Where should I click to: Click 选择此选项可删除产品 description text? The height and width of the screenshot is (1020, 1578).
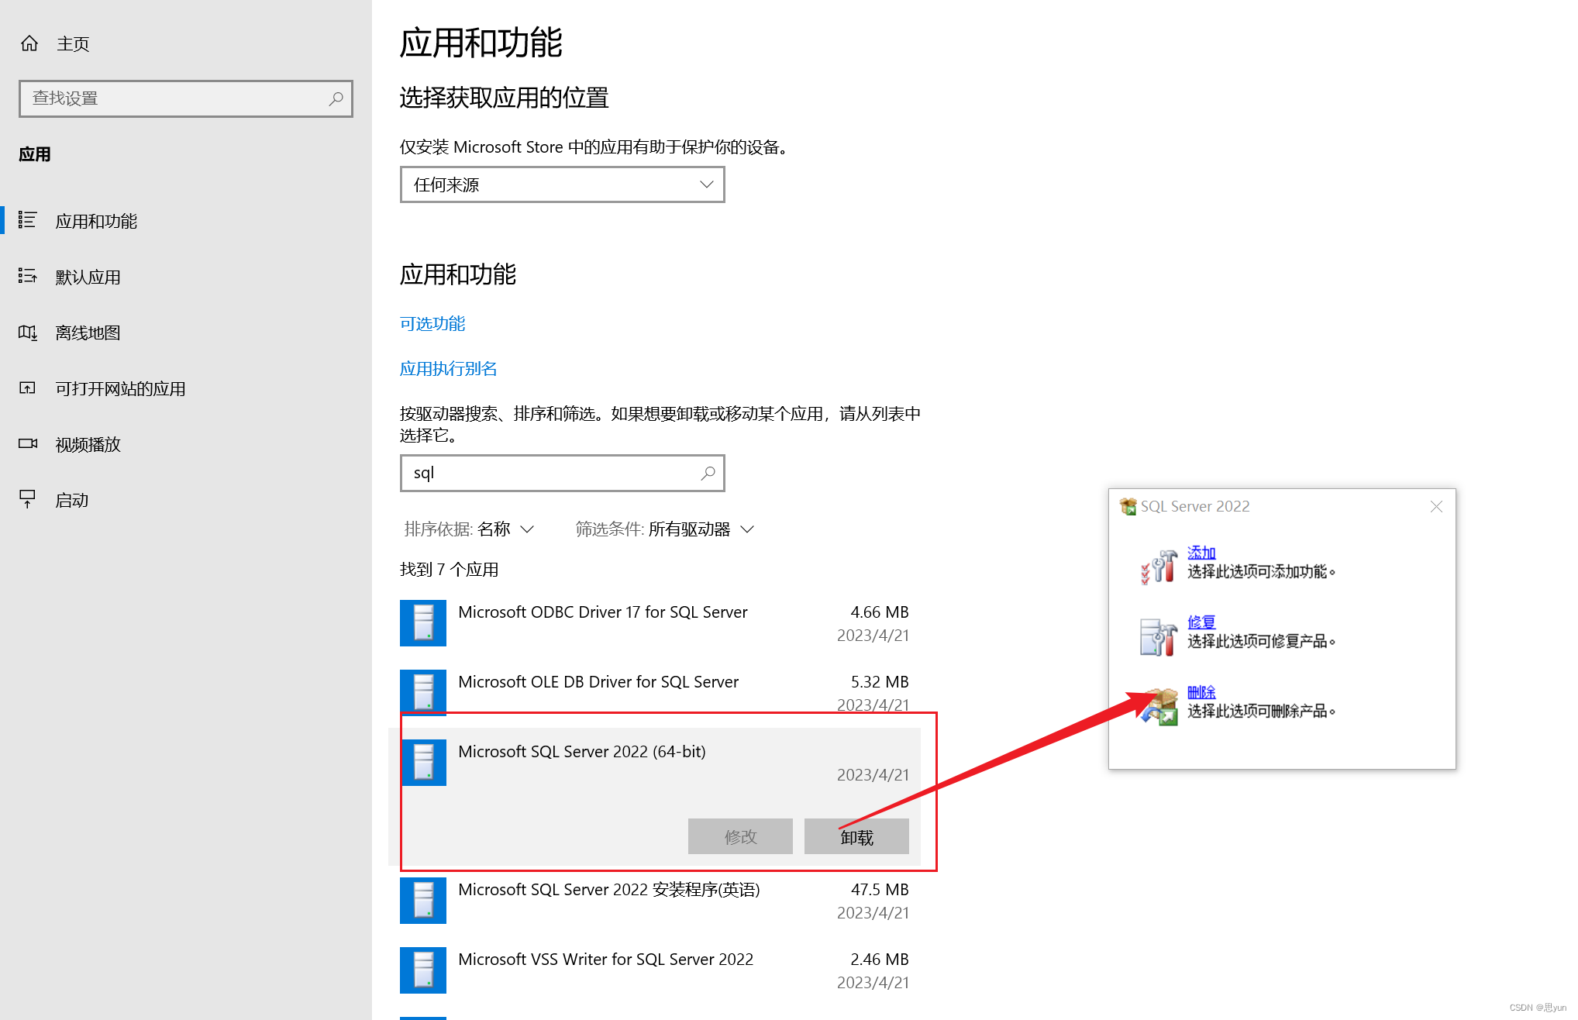[x=1262, y=711]
